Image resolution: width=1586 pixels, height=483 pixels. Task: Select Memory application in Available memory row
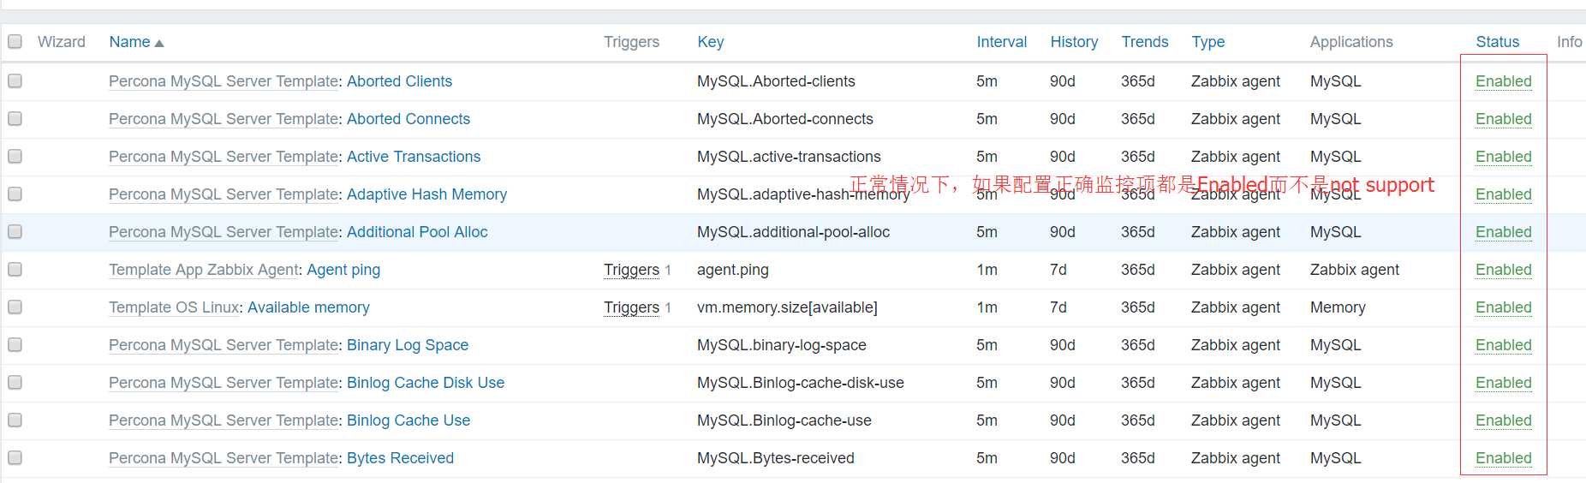1338,307
